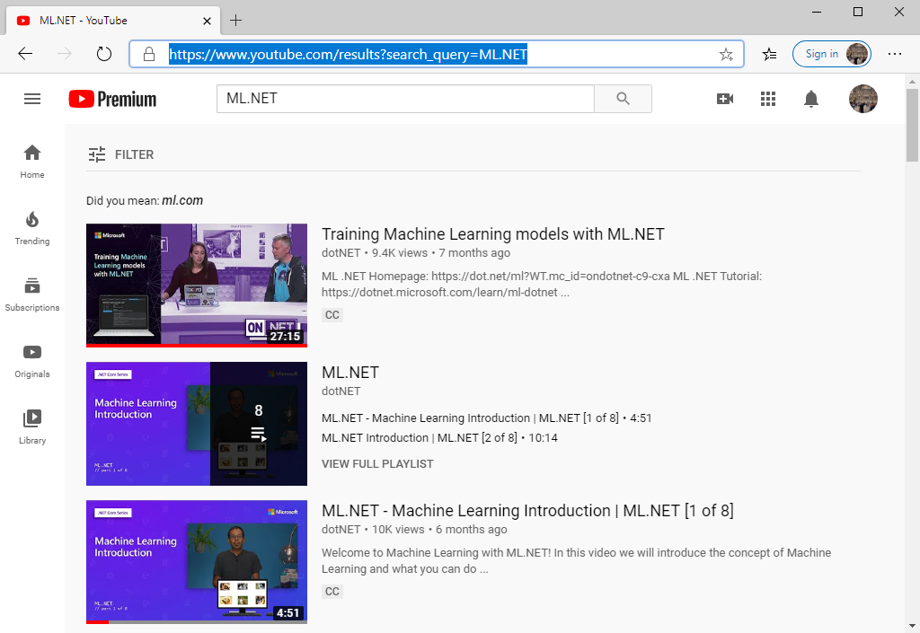Click CC badge under Training video
The image size is (920, 633).
coord(332,315)
